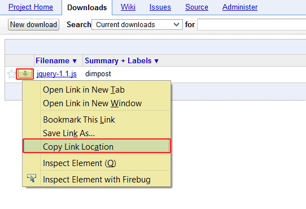Click the download arrow icon for jquery-1.1.js
Image resolution: width=306 pixels, height=209 pixels.
click(x=25, y=74)
